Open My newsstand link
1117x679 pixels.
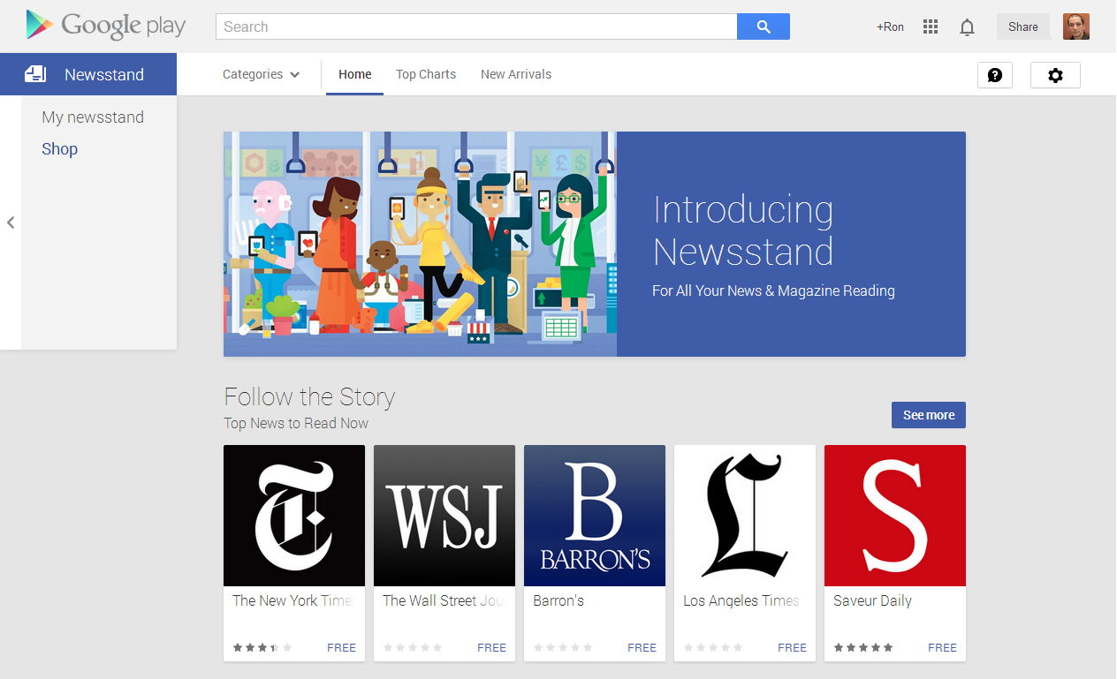pos(93,117)
